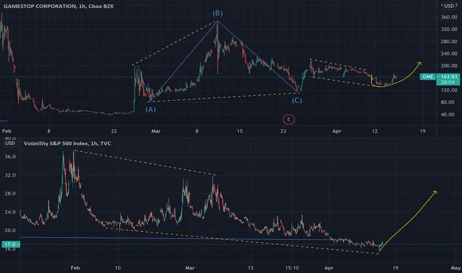Click the 22 date label on the GameStop time axis
462x273 pixels.
pyautogui.click(x=114, y=131)
